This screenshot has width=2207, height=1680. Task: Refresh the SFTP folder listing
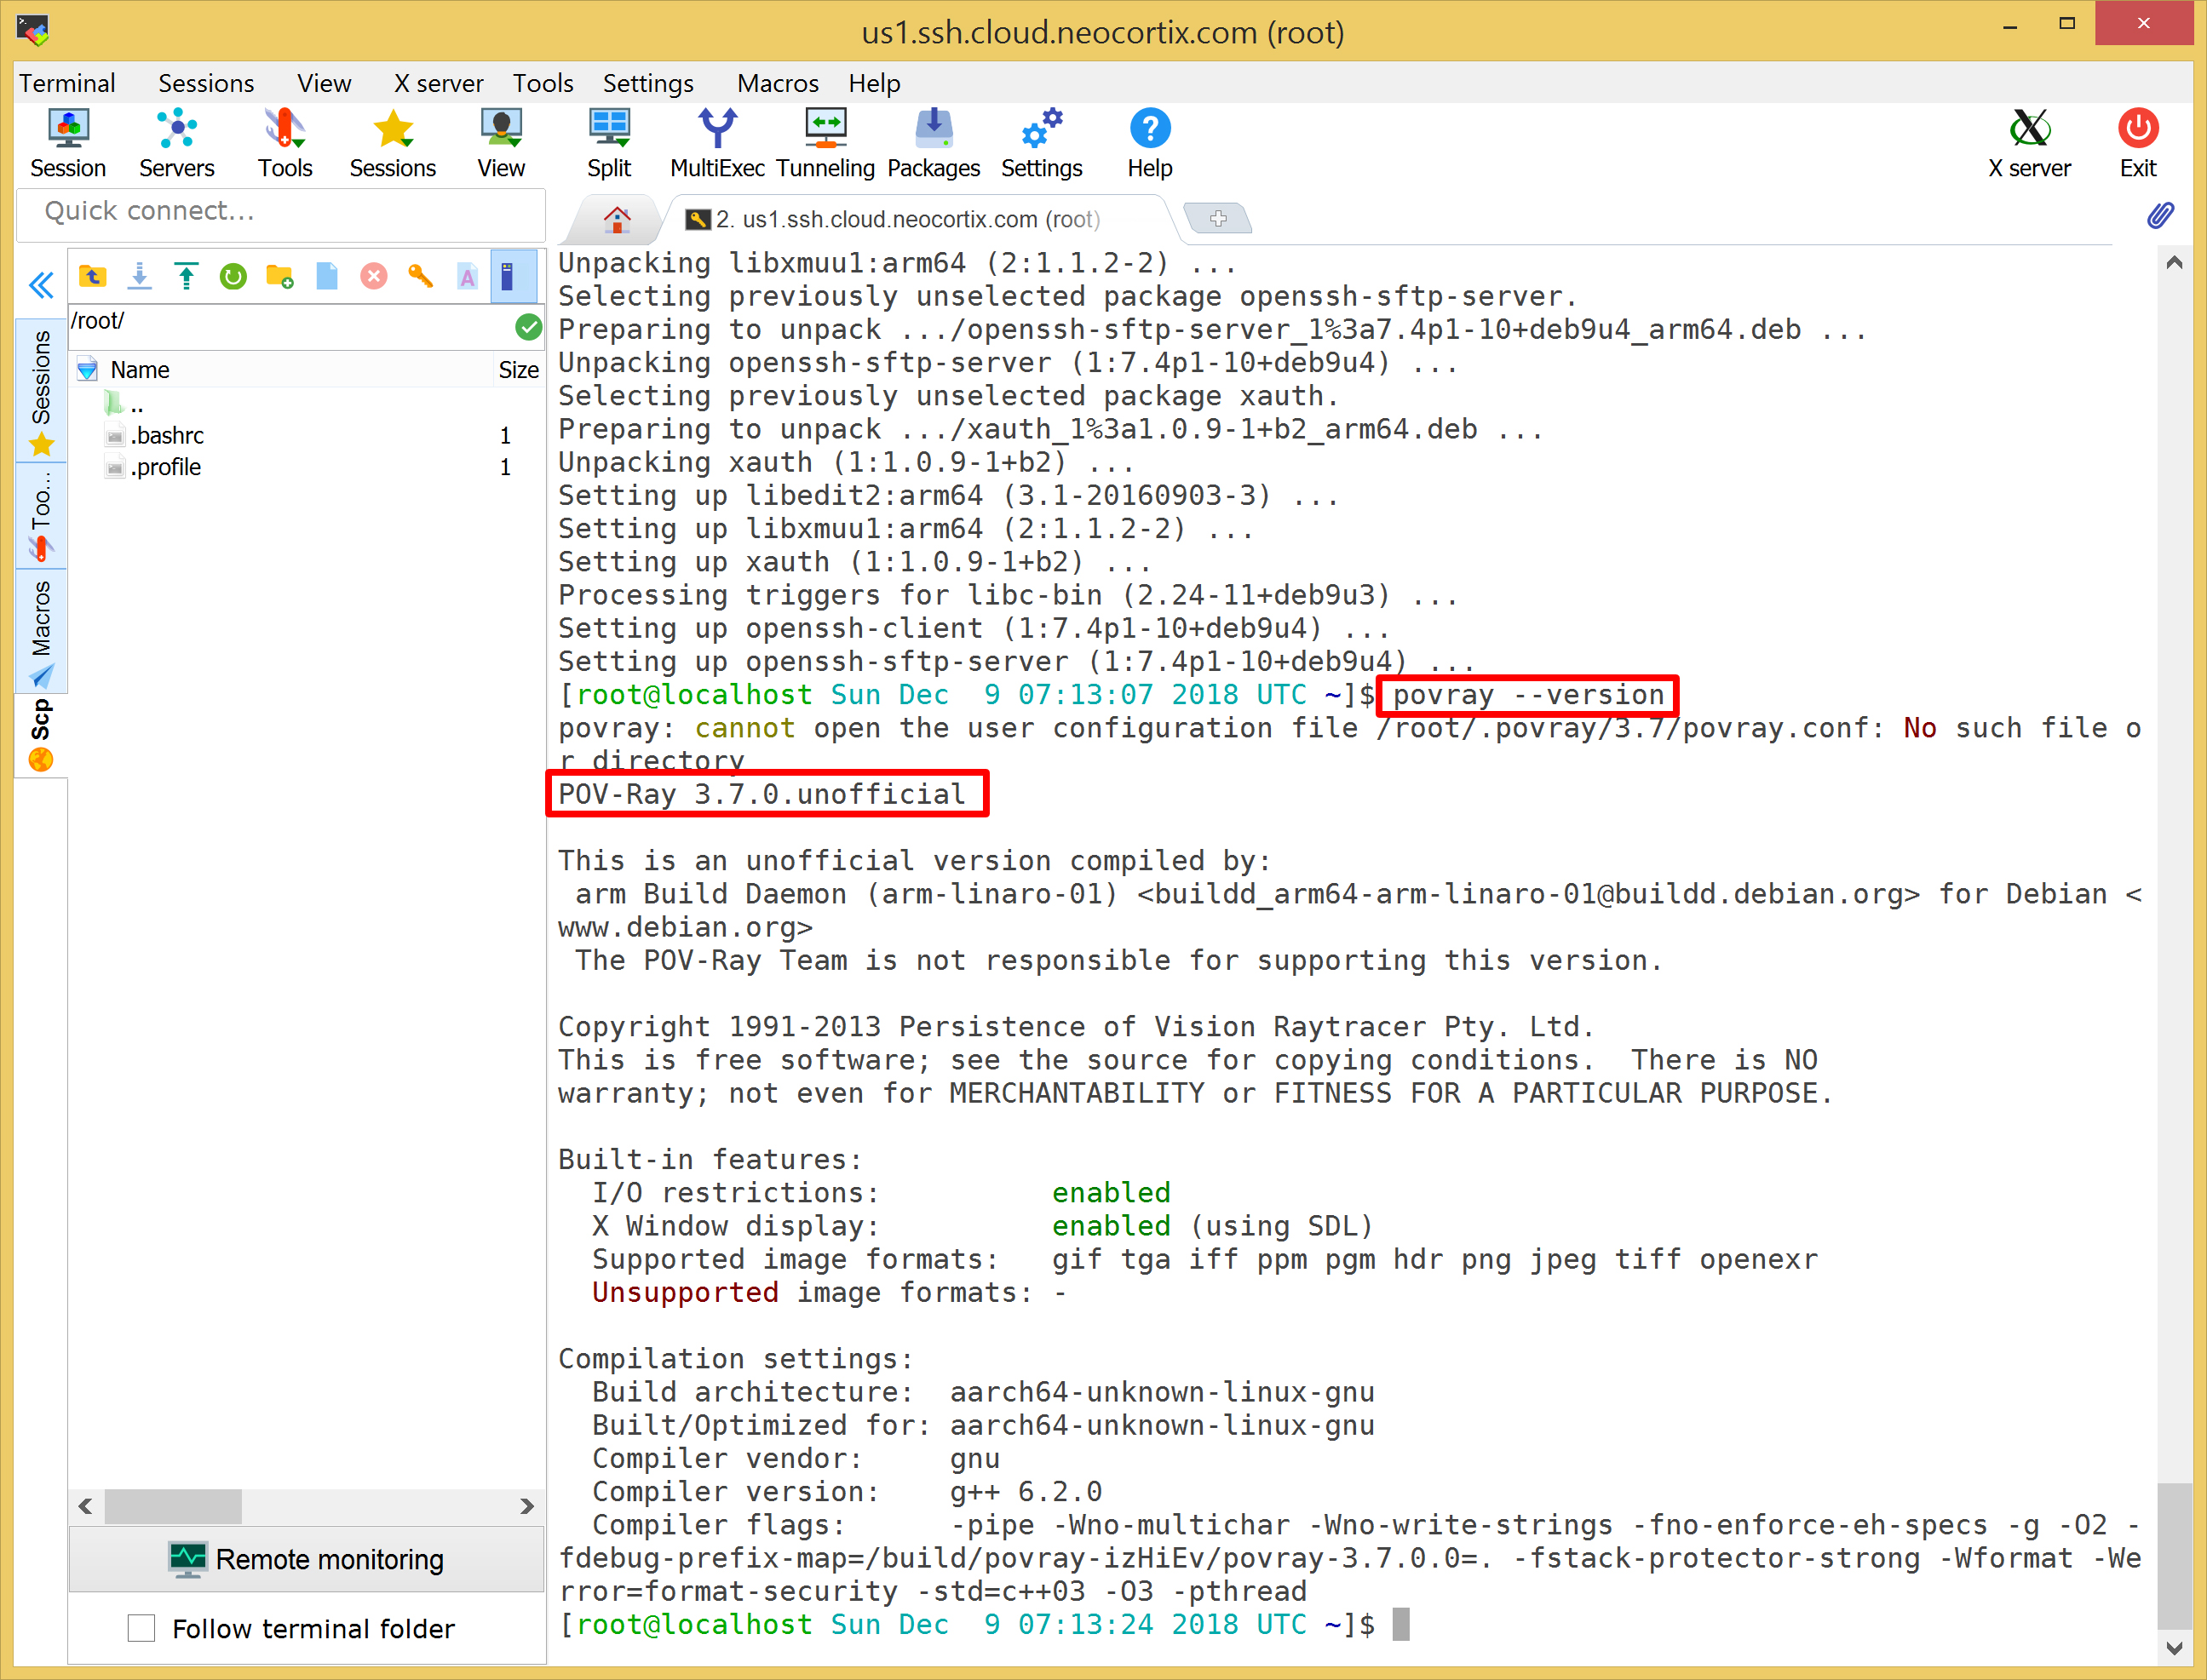pyautogui.click(x=233, y=276)
